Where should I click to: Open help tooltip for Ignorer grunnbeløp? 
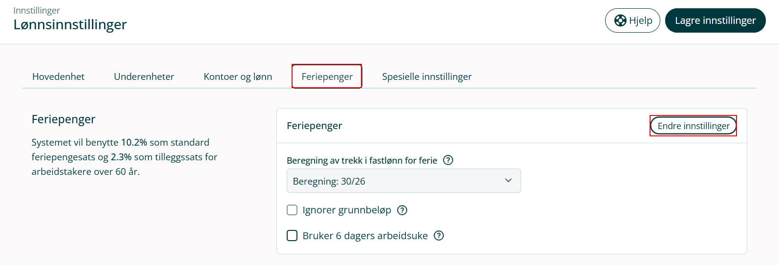[402, 210]
